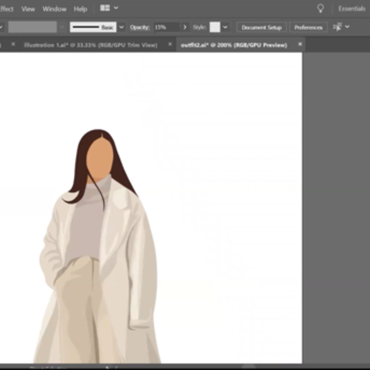Close the outfit2.ai document tab
Screen dimensions: 370x370
coord(300,44)
